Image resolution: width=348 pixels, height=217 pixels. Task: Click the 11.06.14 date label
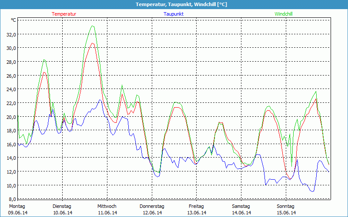107,213
